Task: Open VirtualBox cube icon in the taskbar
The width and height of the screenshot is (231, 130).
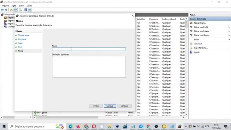Action: [117, 126]
